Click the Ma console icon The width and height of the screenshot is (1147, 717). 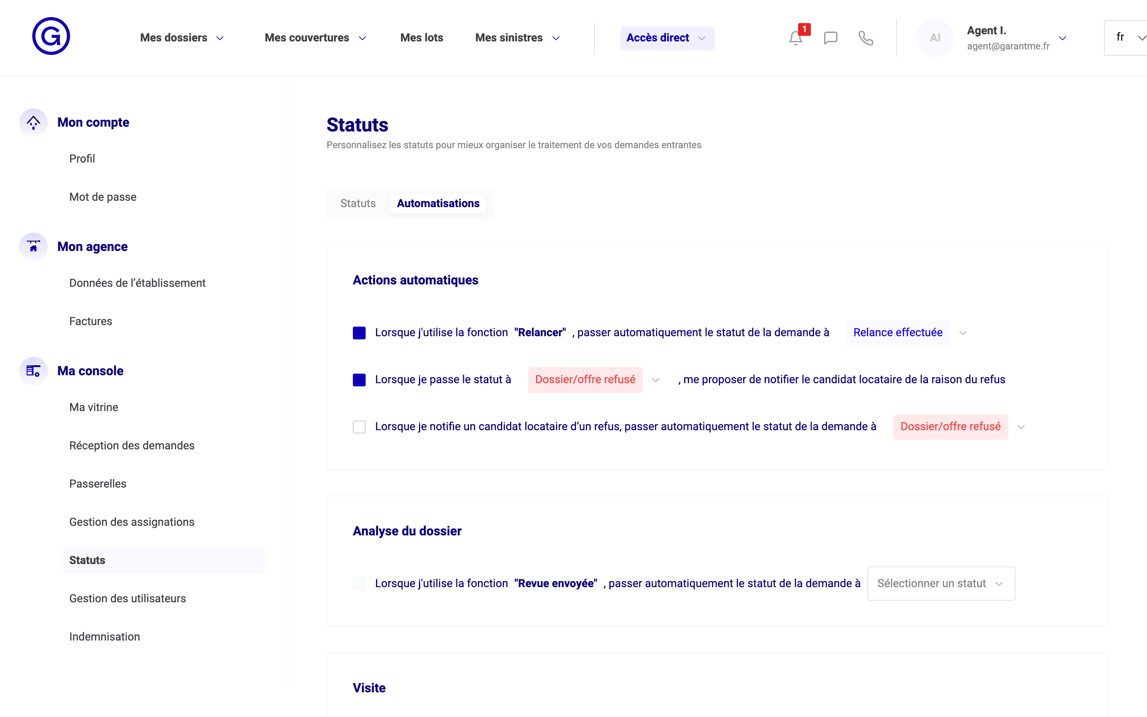(33, 371)
